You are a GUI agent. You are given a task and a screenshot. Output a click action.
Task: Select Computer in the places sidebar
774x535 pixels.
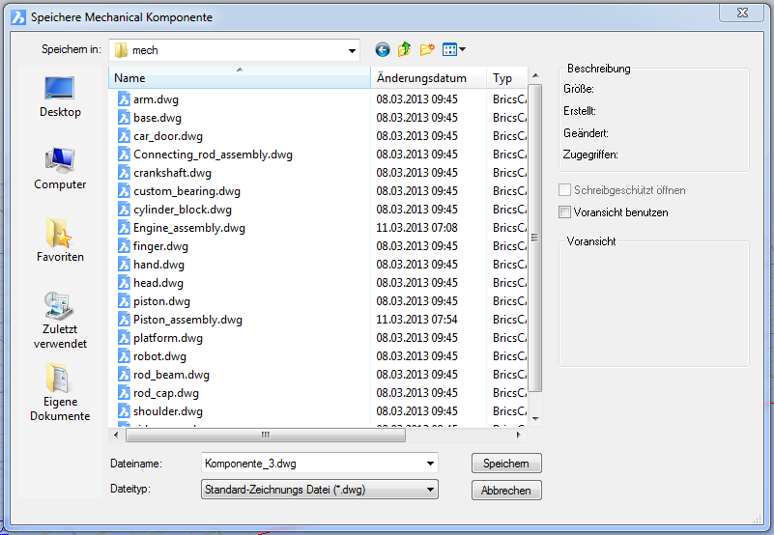[x=60, y=169]
